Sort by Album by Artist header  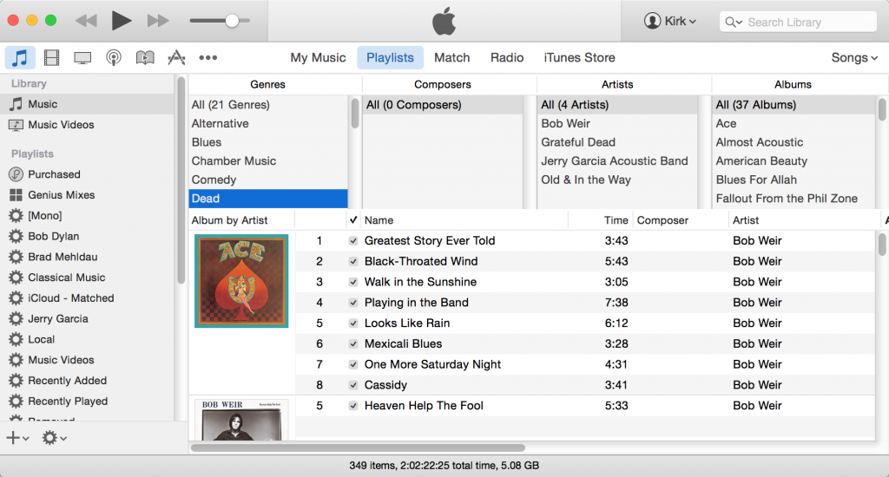[x=241, y=220]
